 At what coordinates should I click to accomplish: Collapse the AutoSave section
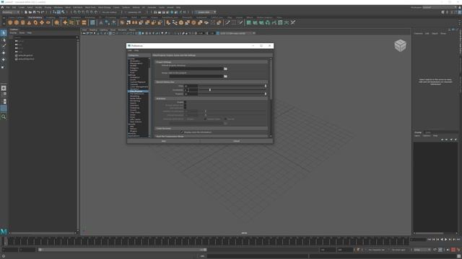212,99
